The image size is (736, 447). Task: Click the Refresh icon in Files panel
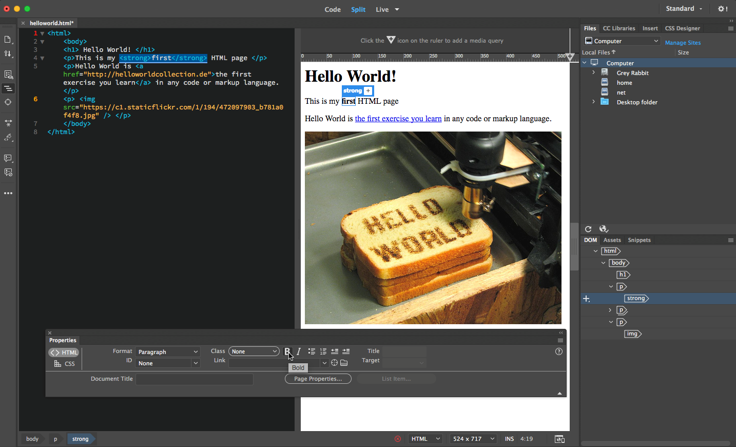click(588, 229)
